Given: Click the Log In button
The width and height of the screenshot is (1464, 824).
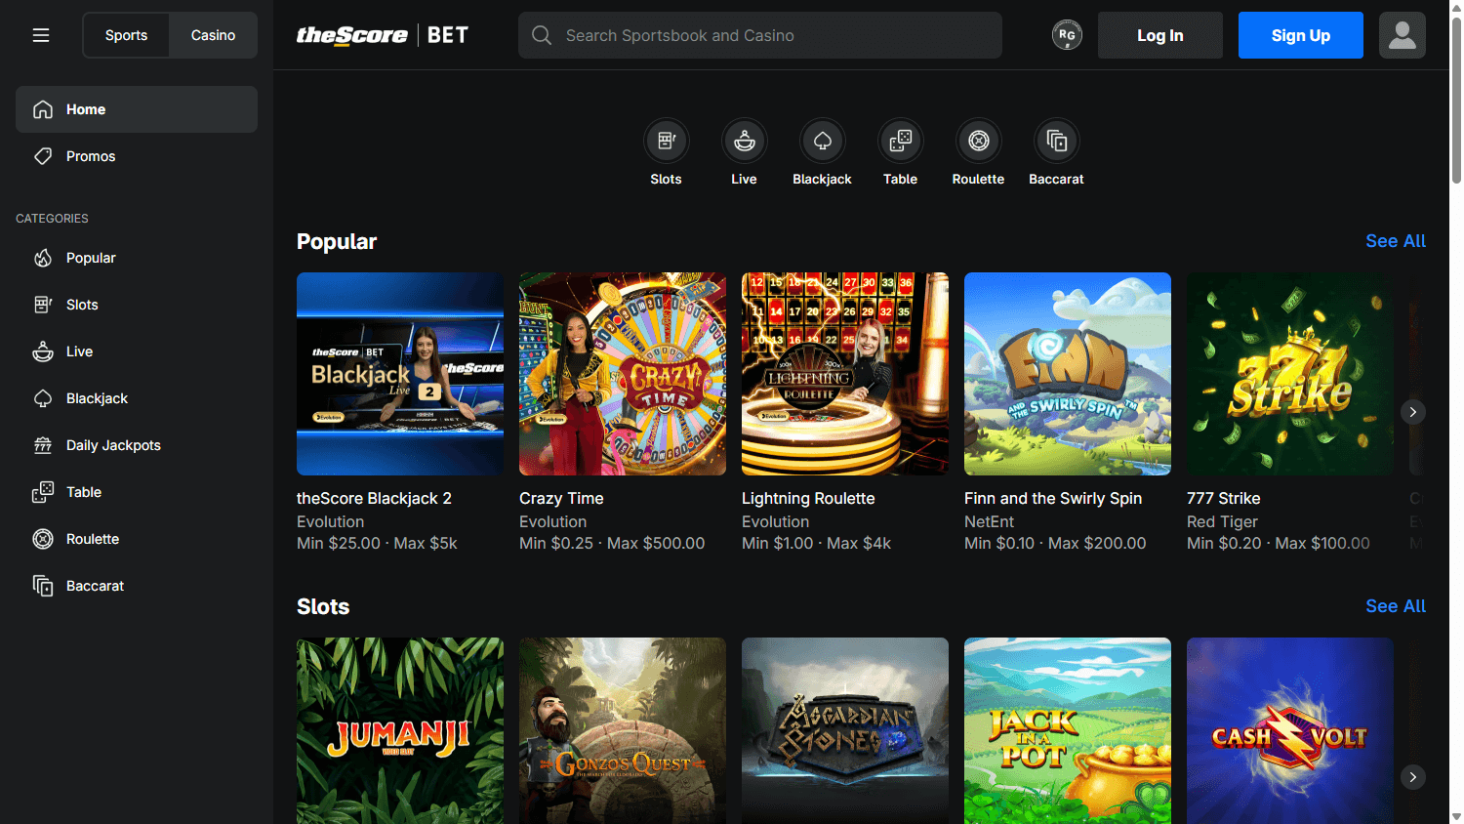Looking at the screenshot, I should tap(1159, 34).
